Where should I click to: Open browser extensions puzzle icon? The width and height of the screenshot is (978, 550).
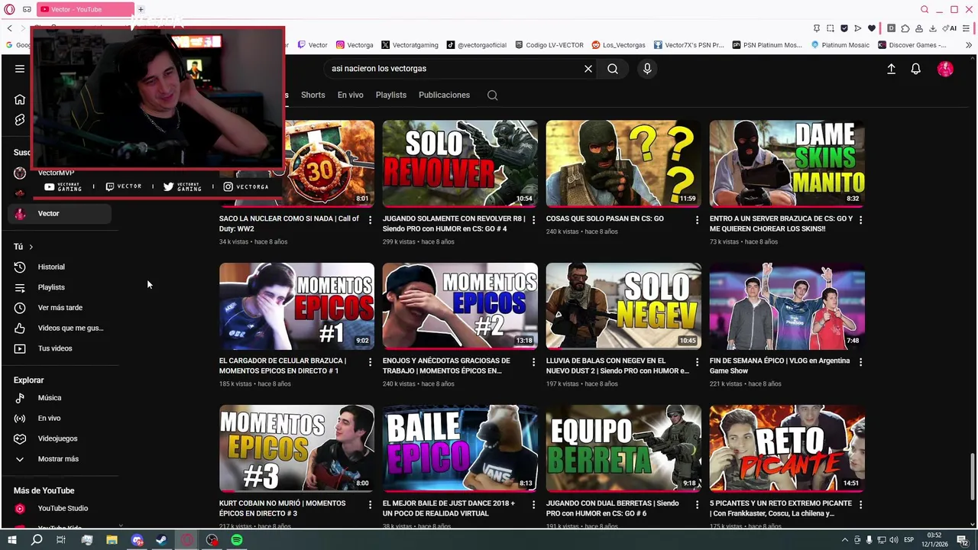click(905, 28)
